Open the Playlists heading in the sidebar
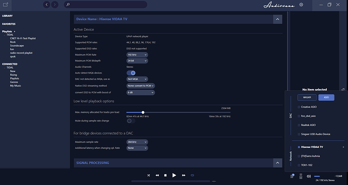 coord(7,31)
